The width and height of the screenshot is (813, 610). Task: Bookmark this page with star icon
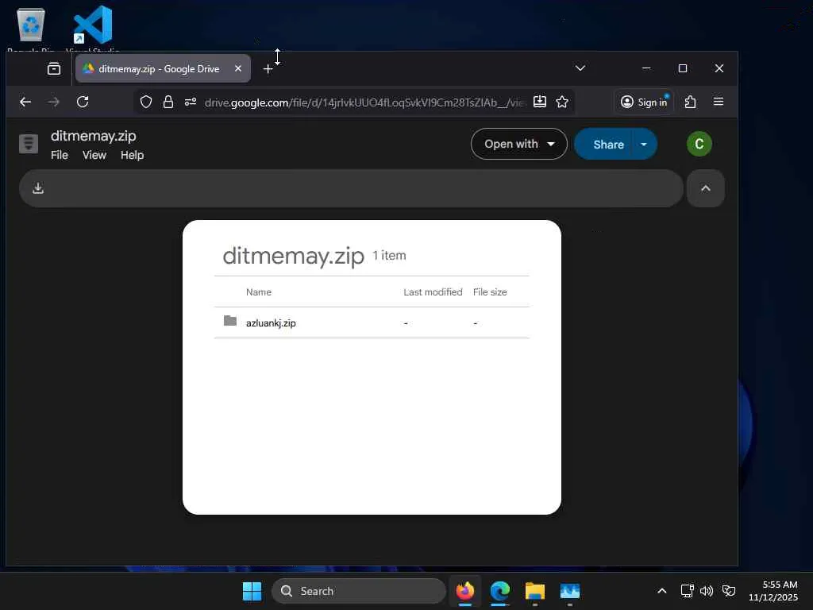coord(562,102)
